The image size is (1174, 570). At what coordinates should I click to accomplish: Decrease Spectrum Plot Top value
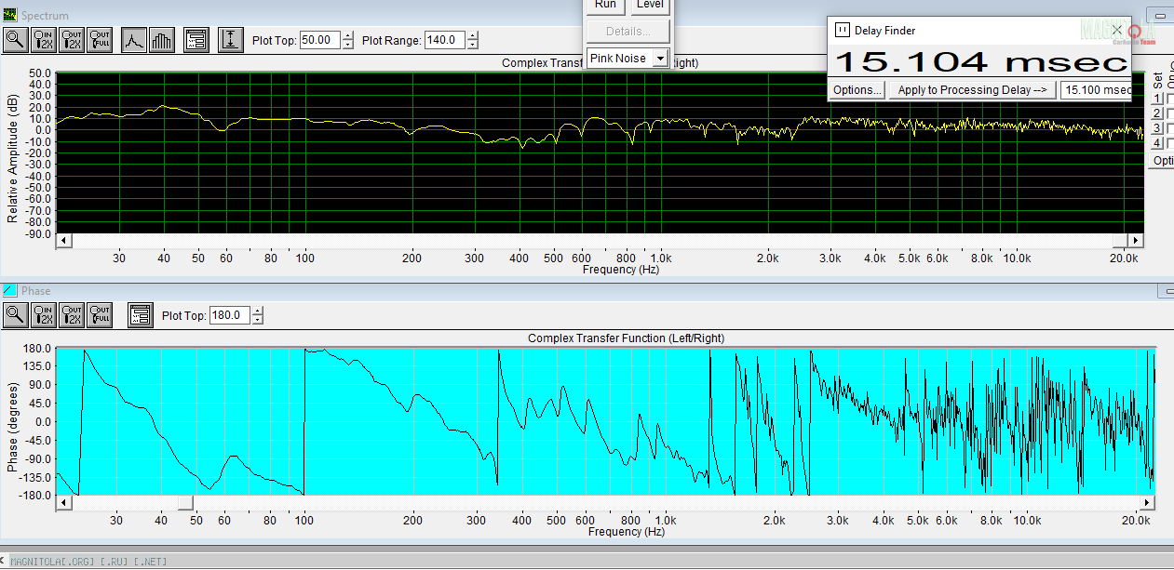tap(348, 45)
